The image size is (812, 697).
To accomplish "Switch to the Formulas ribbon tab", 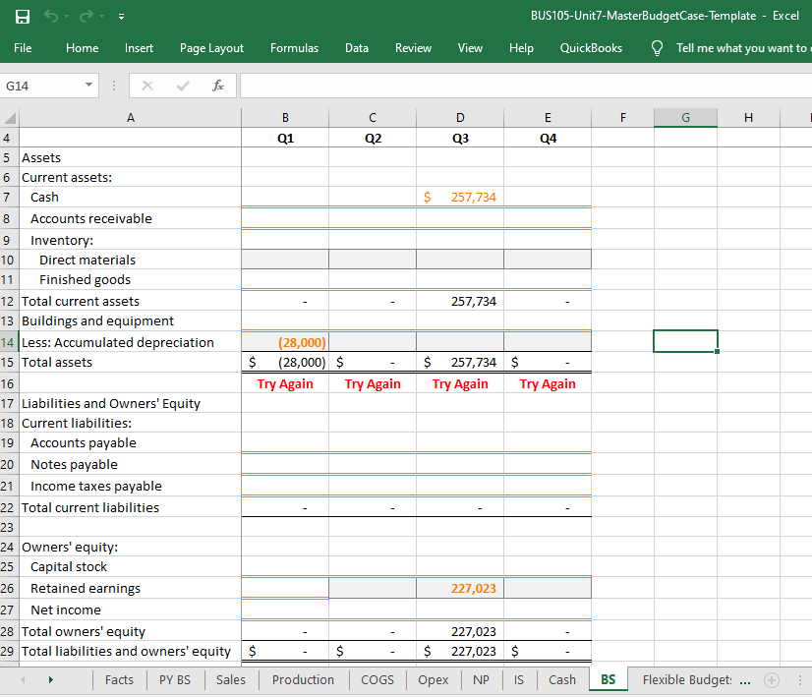I will tap(294, 48).
